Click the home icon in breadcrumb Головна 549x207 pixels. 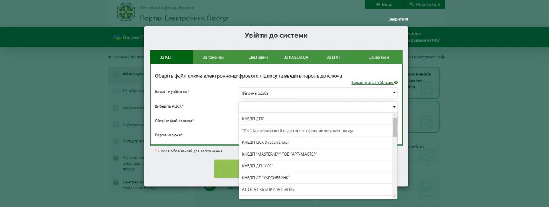[110, 57]
